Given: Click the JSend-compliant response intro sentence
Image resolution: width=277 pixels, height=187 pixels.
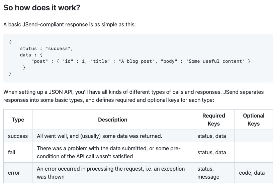Looking at the screenshot, I should pos(70,24).
